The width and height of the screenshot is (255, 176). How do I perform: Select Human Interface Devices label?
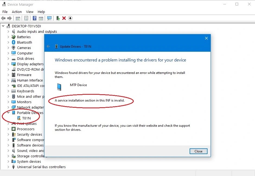(30, 80)
